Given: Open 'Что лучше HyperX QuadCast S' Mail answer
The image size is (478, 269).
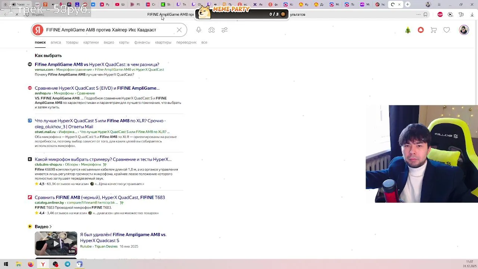Looking at the screenshot, I should [100, 124].
